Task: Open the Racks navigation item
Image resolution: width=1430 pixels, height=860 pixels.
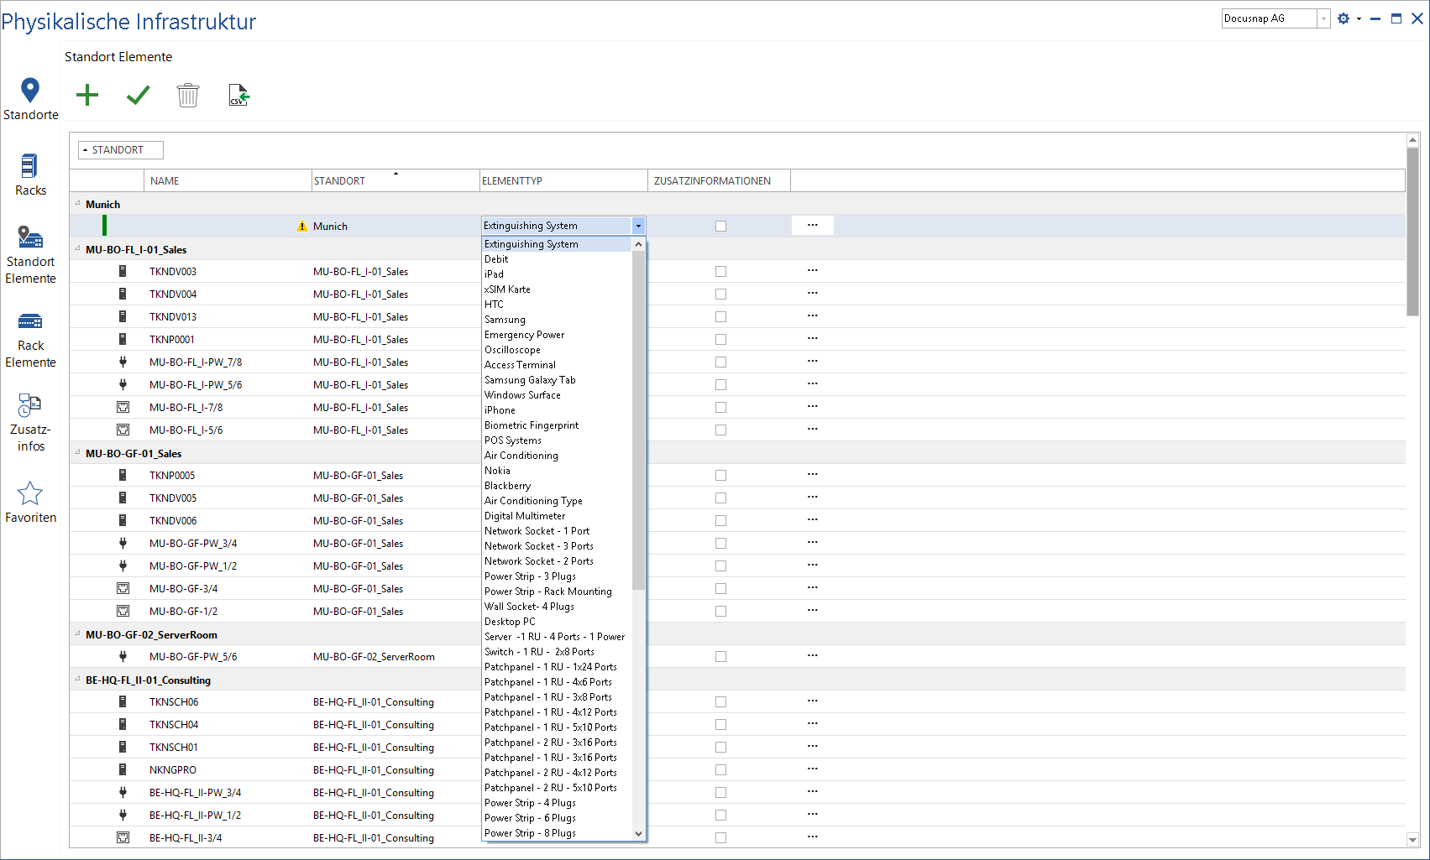Action: tap(30, 175)
